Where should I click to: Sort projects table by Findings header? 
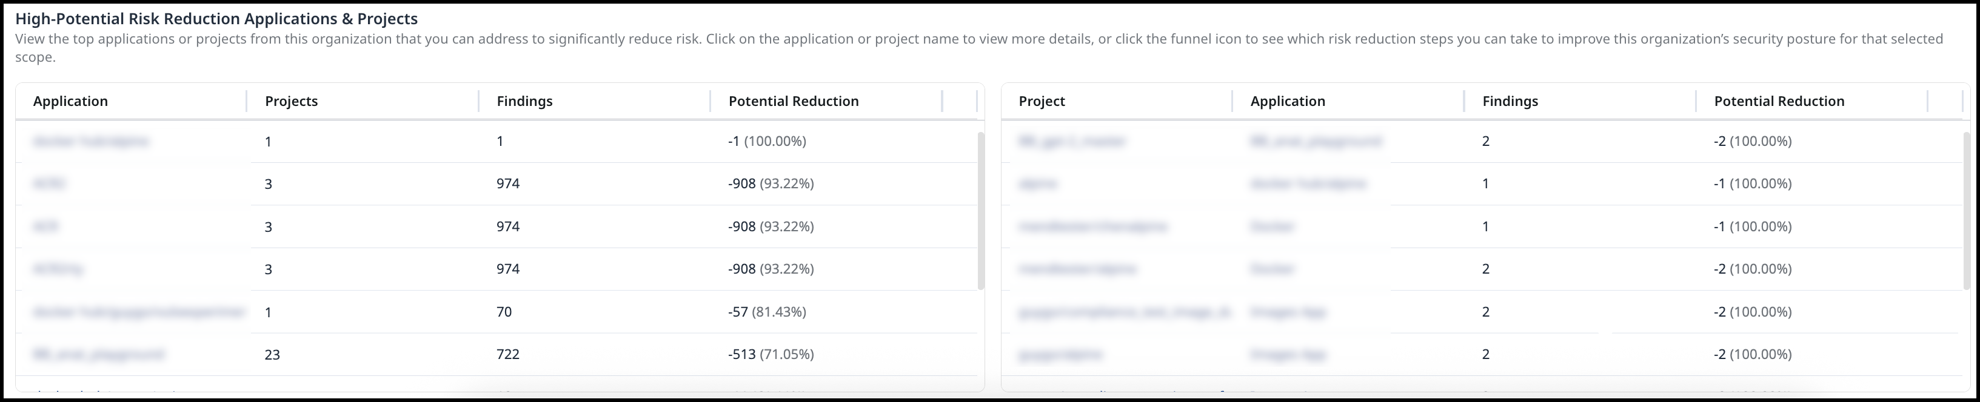point(1510,101)
